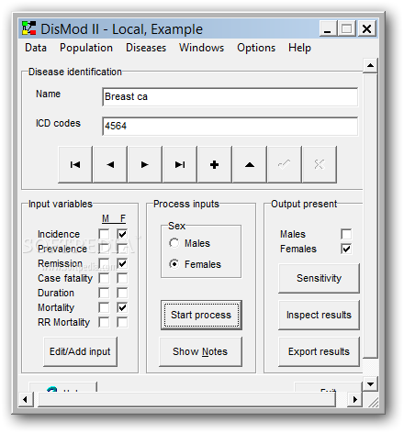This screenshot has height=433, width=404.
Task: Click the horizontal scrollbar thumb
Action: point(186,399)
